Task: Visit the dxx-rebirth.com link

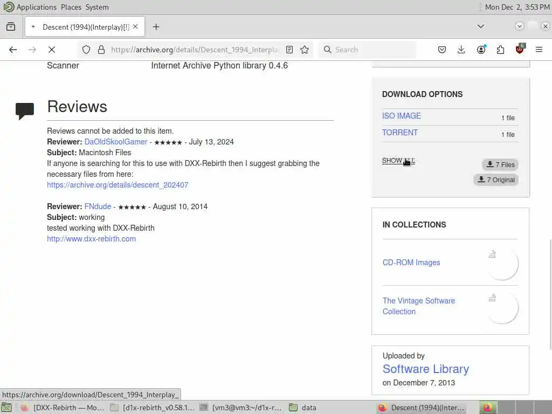Action: 91,239
